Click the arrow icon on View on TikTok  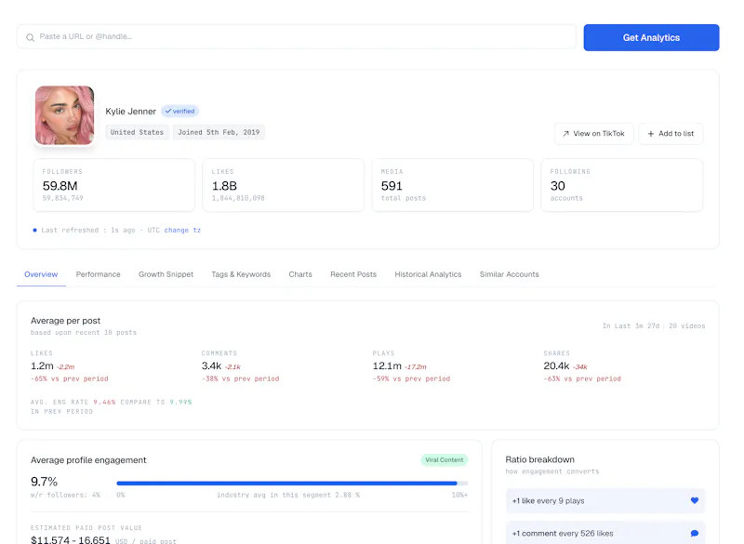565,134
